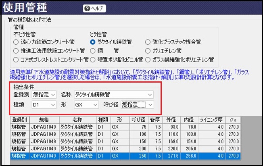The height and width of the screenshot is (166, 263).
Task: Click the 規格 column header
Action: (x=44, y=120)
